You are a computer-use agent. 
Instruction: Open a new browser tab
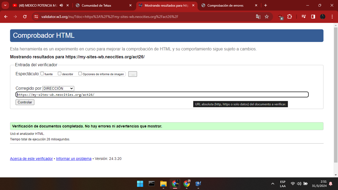(266, 5)
